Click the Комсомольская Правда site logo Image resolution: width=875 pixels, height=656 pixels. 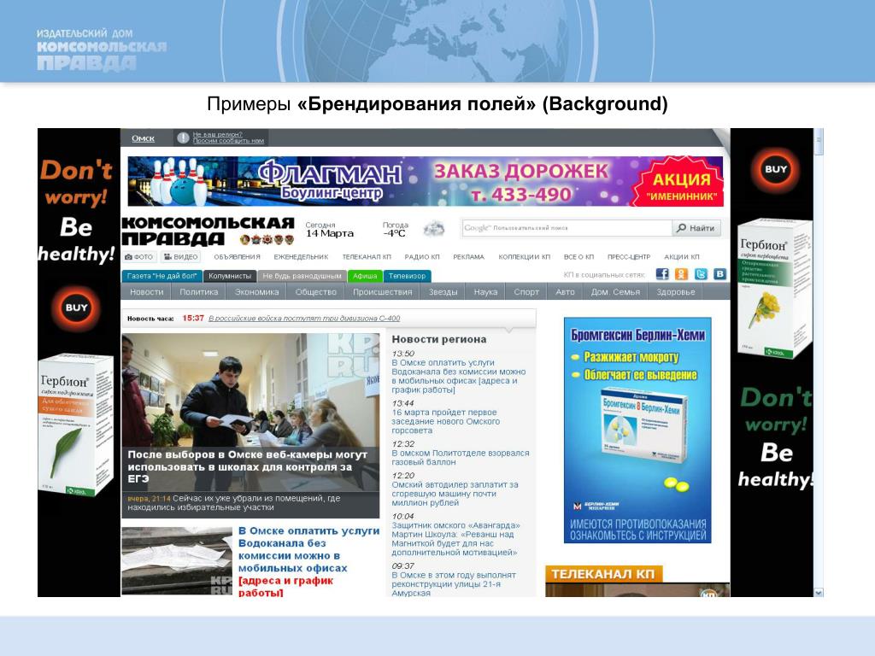[208, 231]
